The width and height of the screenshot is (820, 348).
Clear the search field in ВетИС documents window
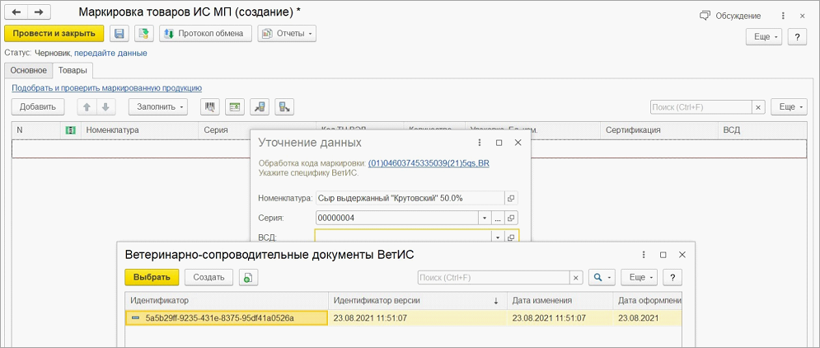pos(576,278)
